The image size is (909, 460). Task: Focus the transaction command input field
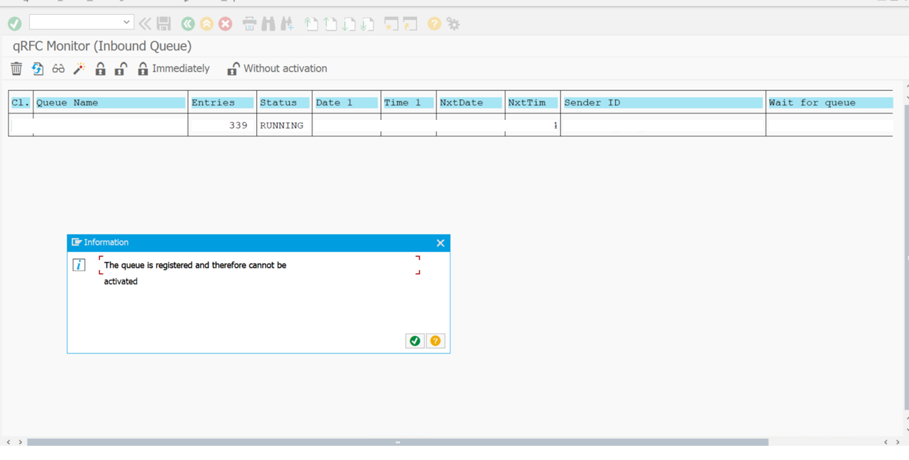[76, 22]
